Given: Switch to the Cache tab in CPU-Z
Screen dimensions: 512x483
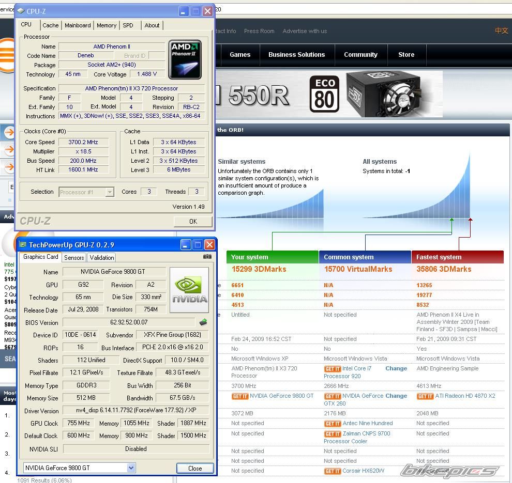Looking at the screenshot, I should (51, 25).
